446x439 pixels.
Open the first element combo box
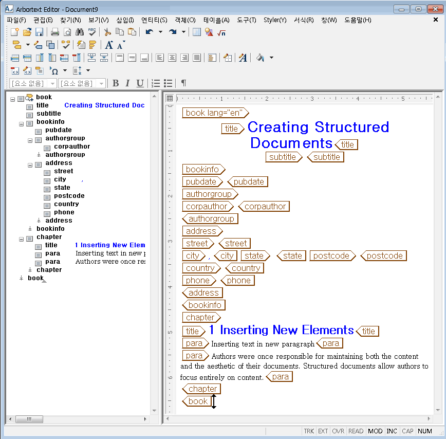click(33, 83)
